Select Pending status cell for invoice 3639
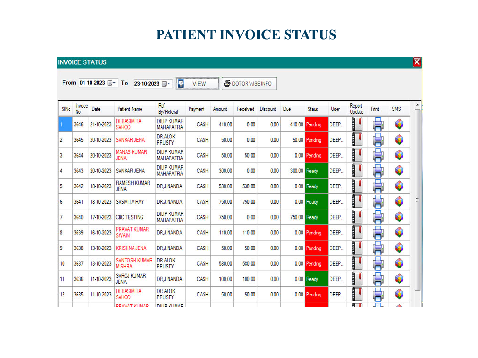478x358 pixels. pyautogui.click(x=316, y=233)
